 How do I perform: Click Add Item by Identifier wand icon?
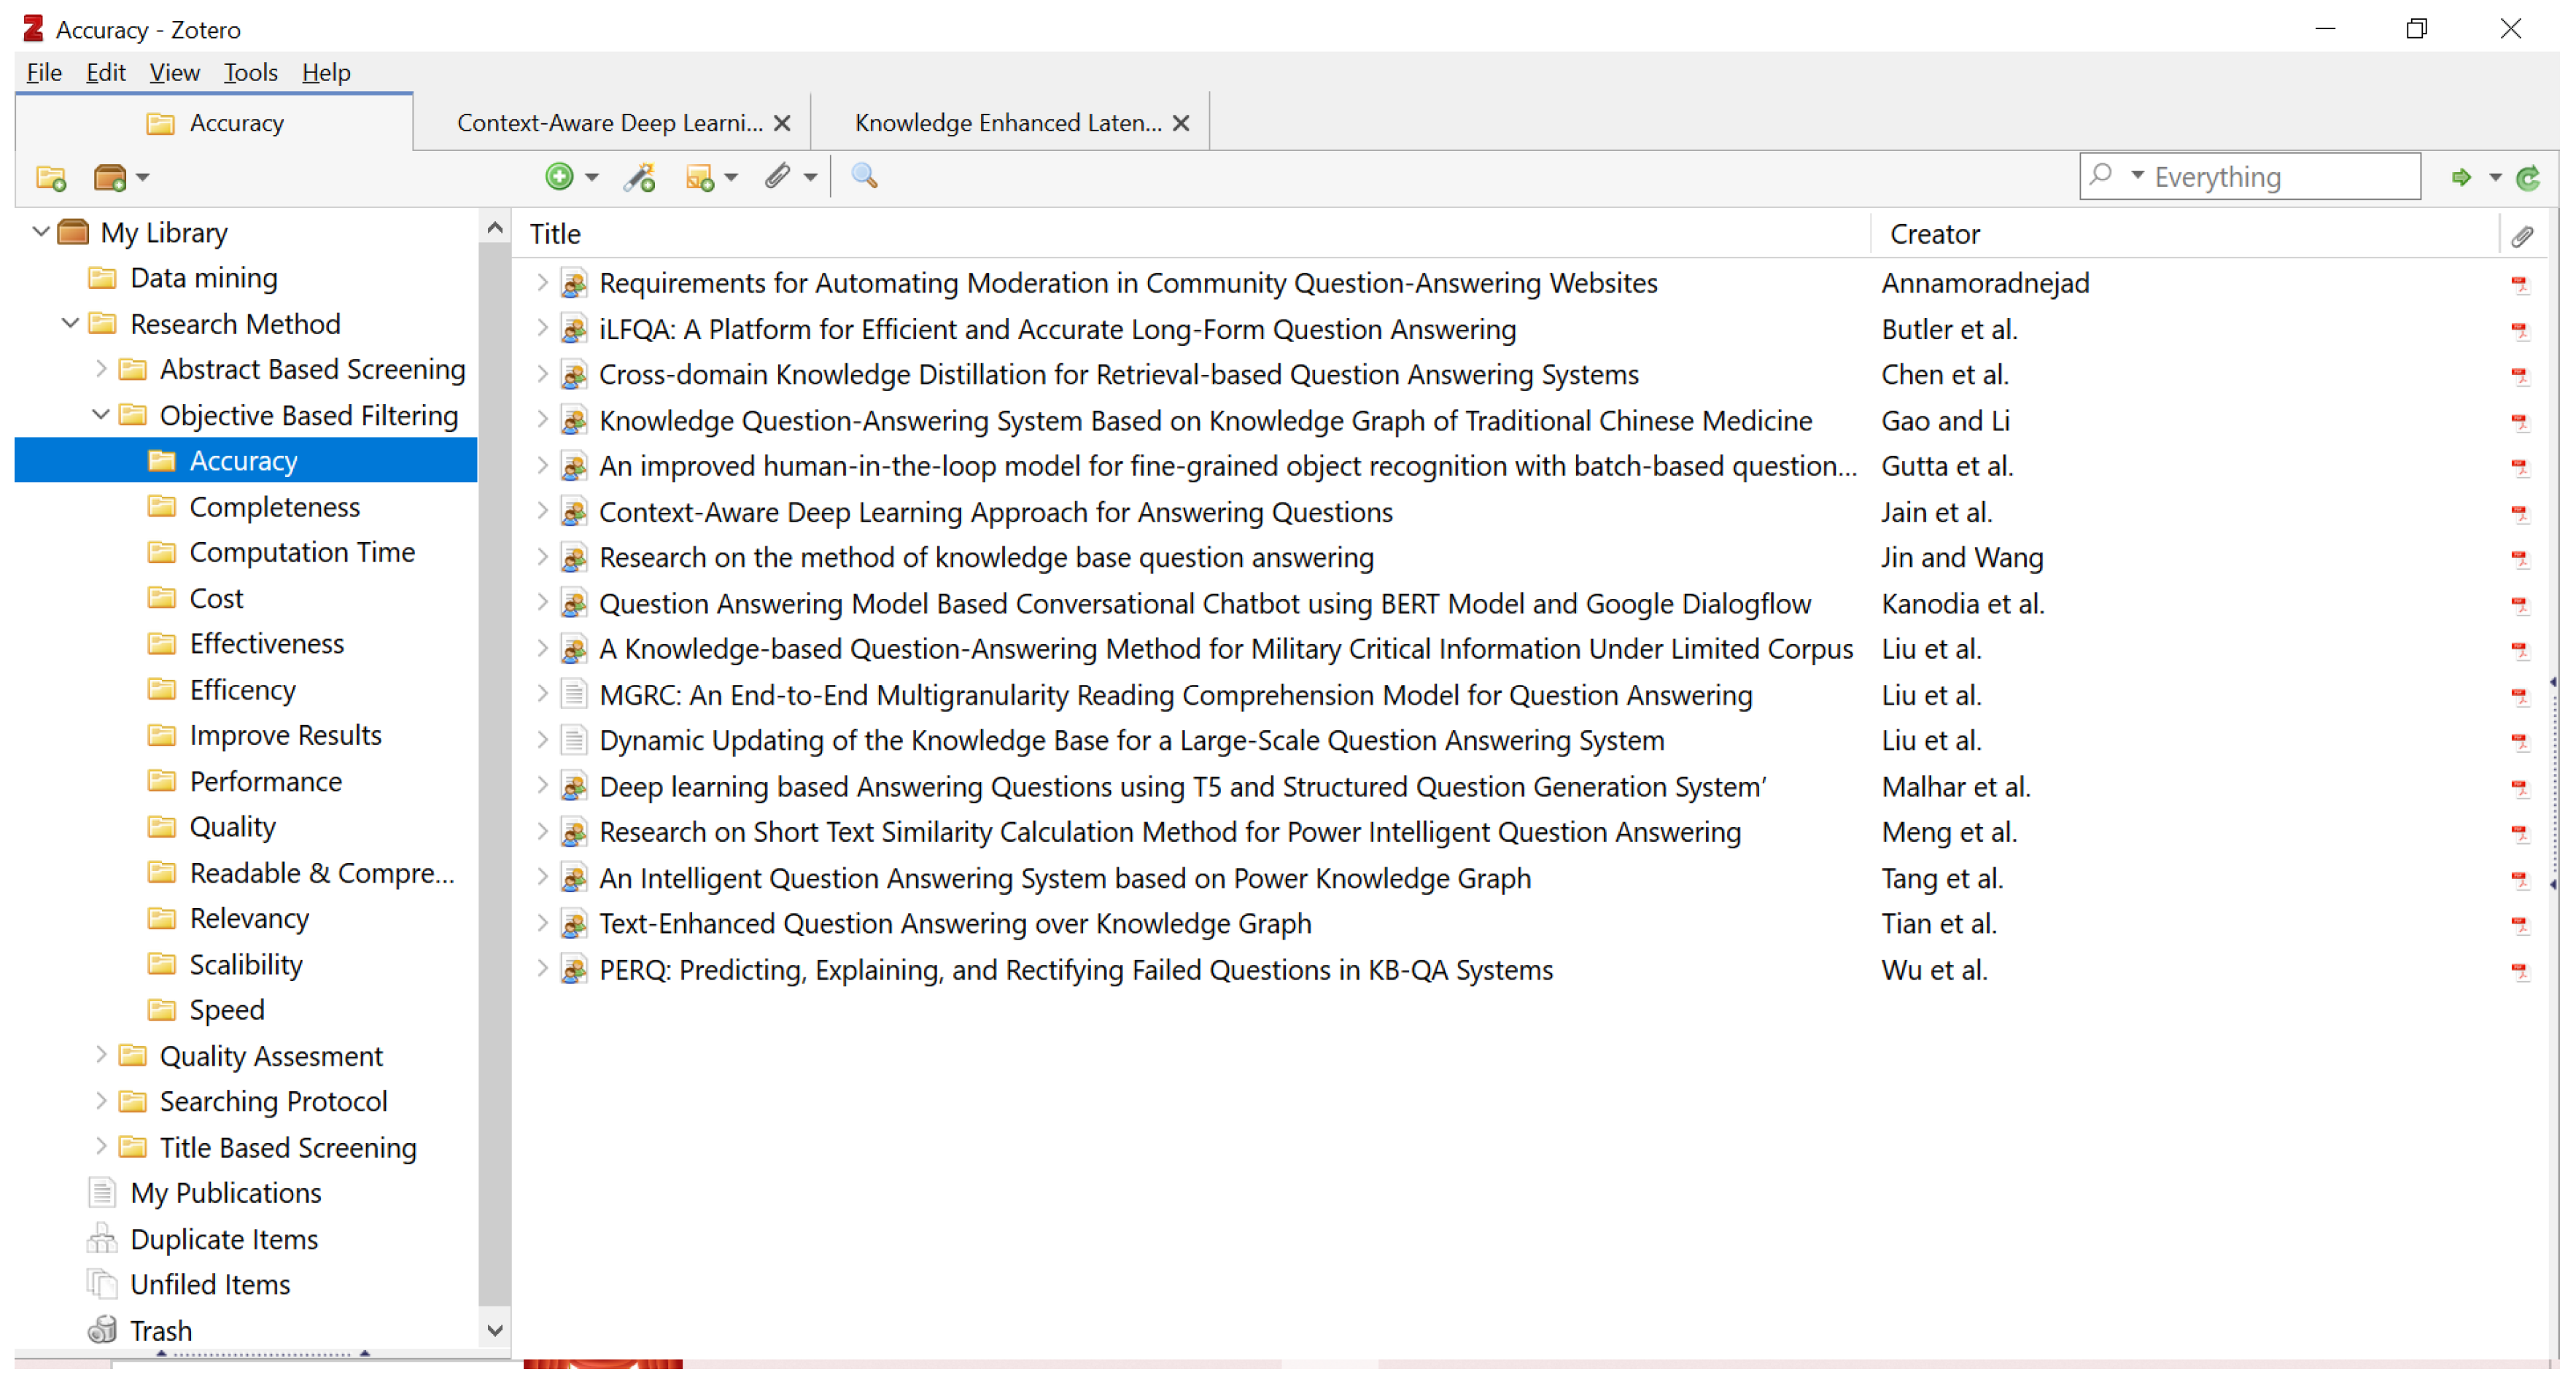(x=640, y=178)
